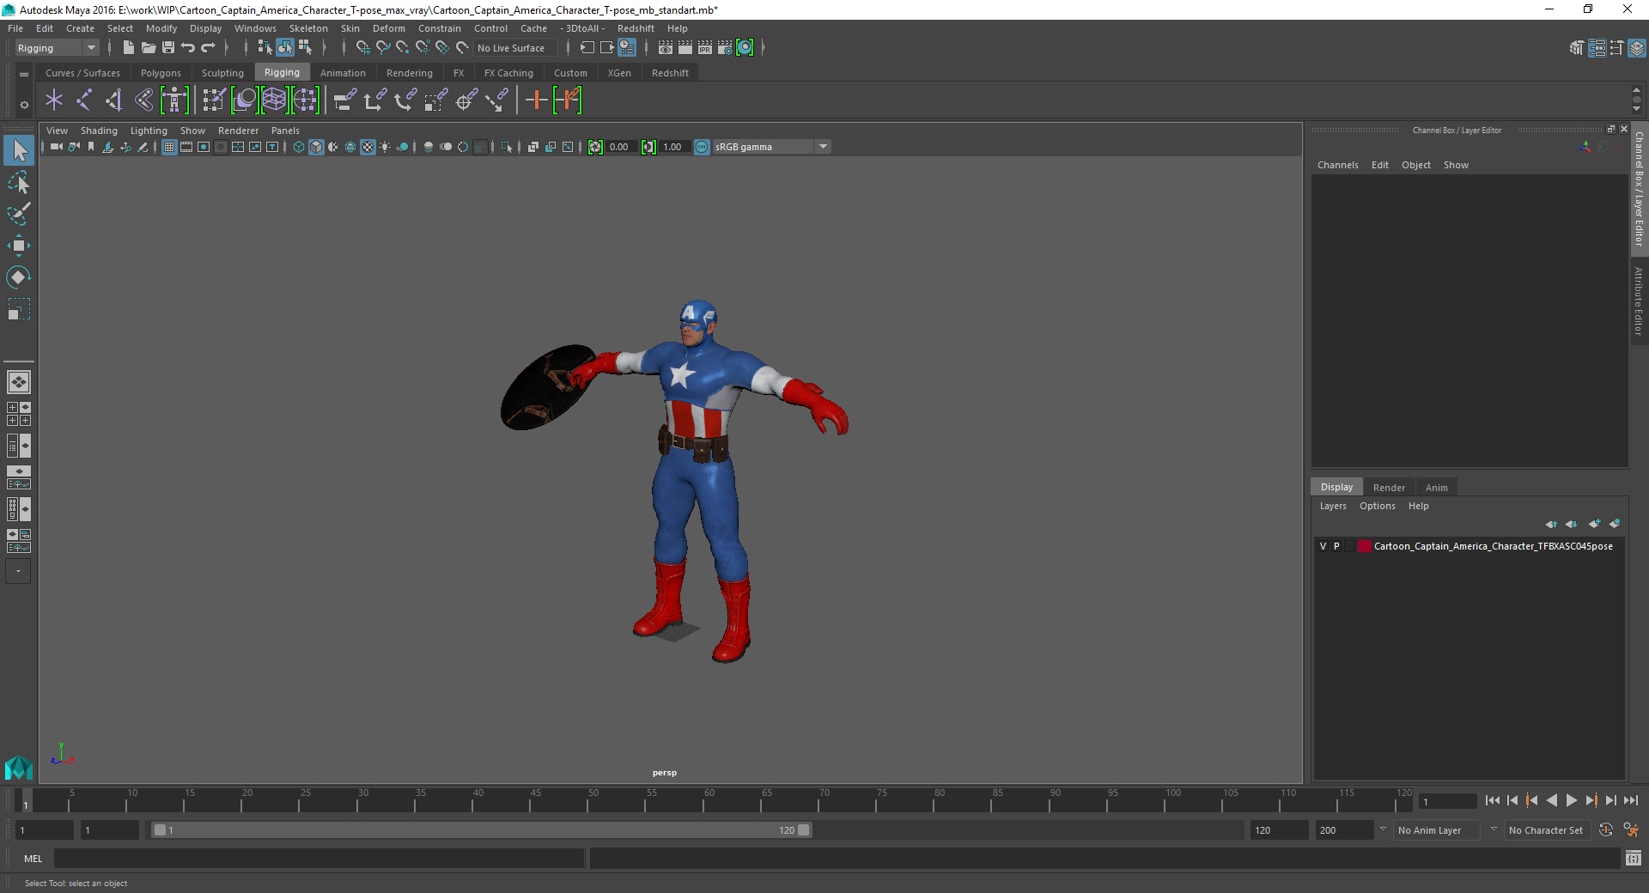Click the create new layer icon in Layer Editor

pyautogui.click(x=1594, y=524)
